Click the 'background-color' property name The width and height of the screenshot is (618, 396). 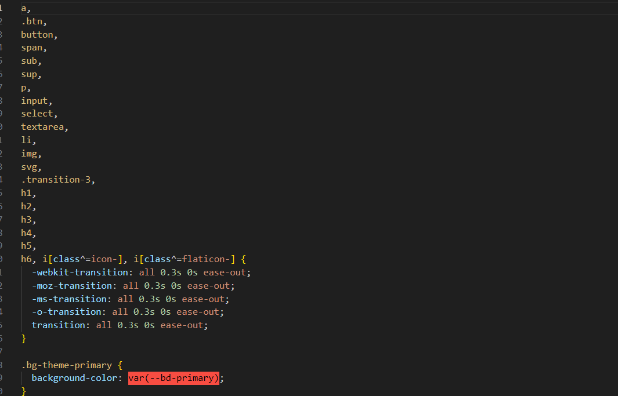[74, 378]
